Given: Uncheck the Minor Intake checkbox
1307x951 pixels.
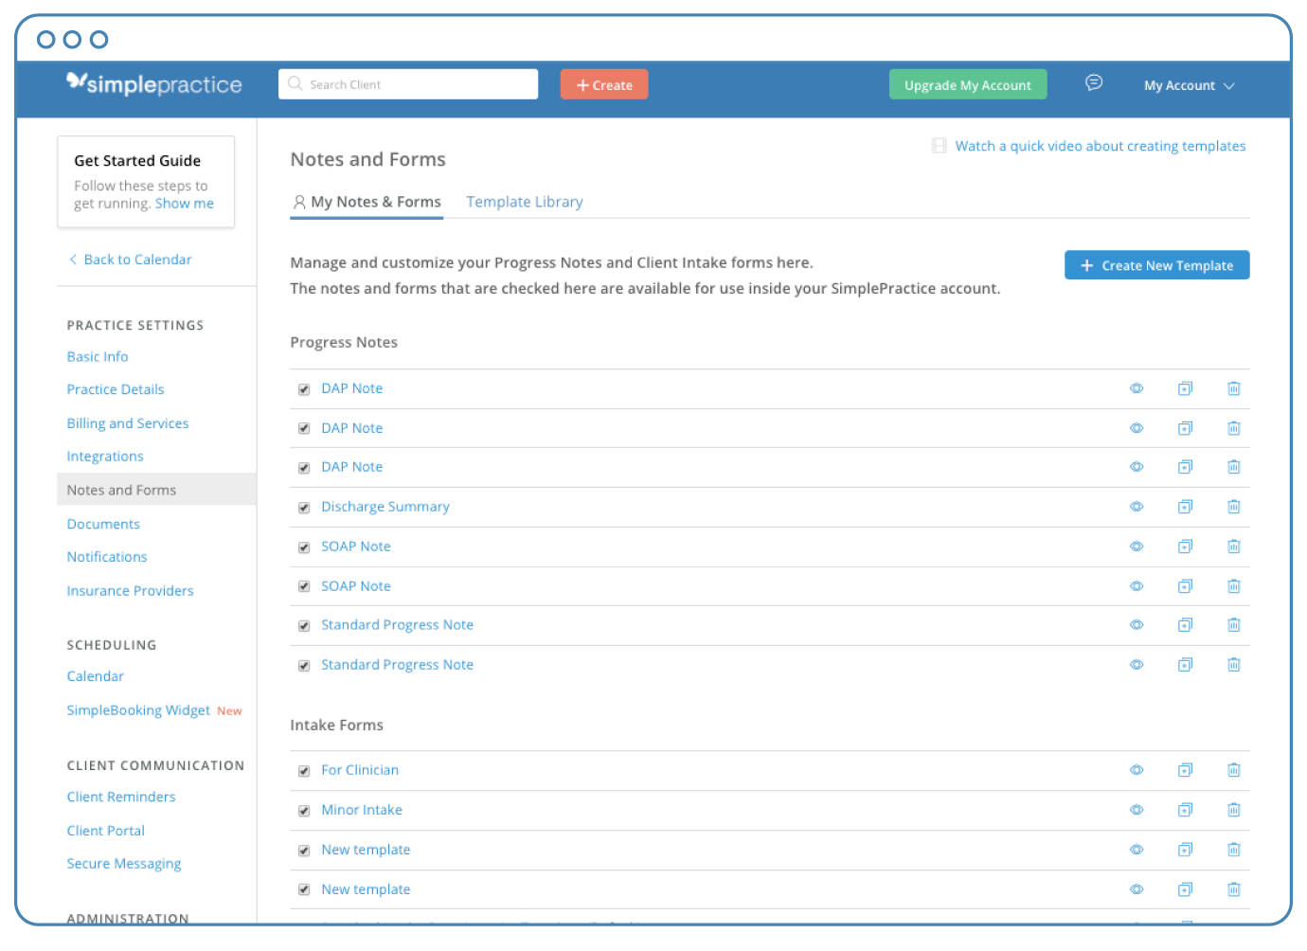Looking at the screenshot, I should click(304, 811).
